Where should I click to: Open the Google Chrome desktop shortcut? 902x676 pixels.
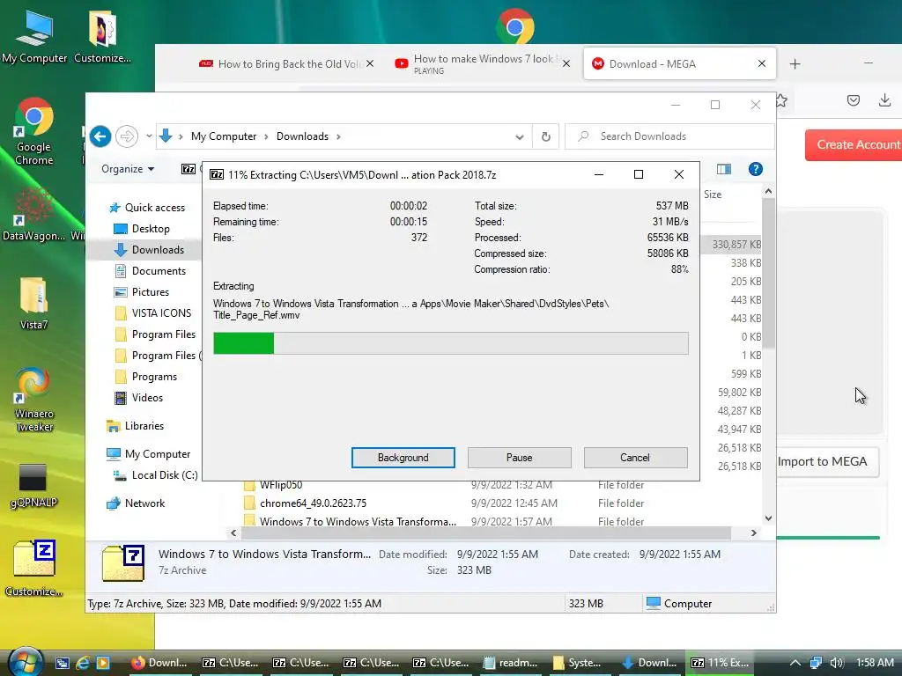coord(34,132)
